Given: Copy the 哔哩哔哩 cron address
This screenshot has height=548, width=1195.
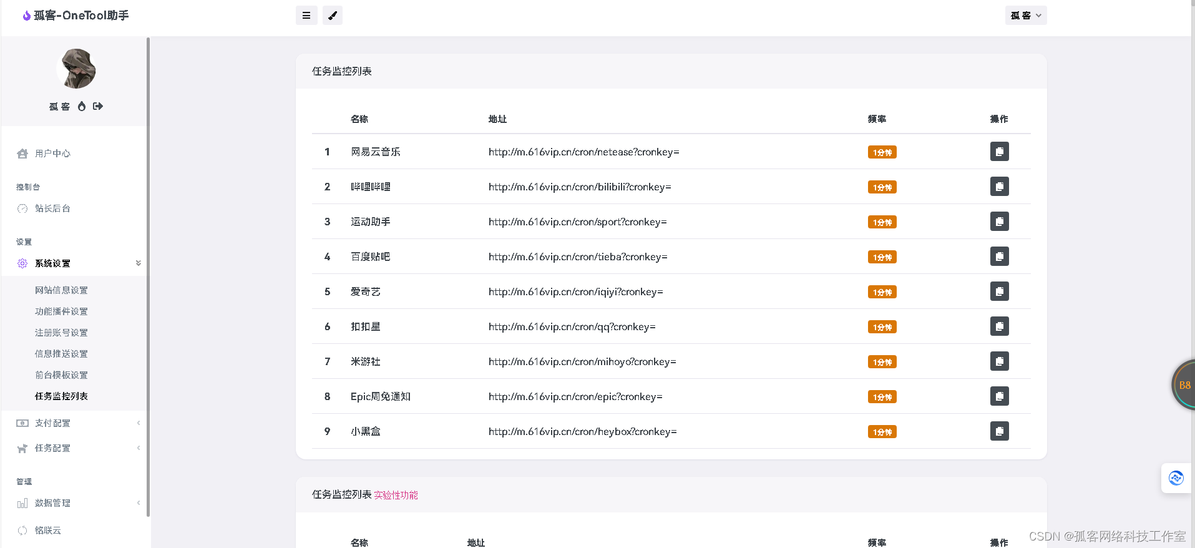Looking at the screenshot, I should tap(999, 187).
